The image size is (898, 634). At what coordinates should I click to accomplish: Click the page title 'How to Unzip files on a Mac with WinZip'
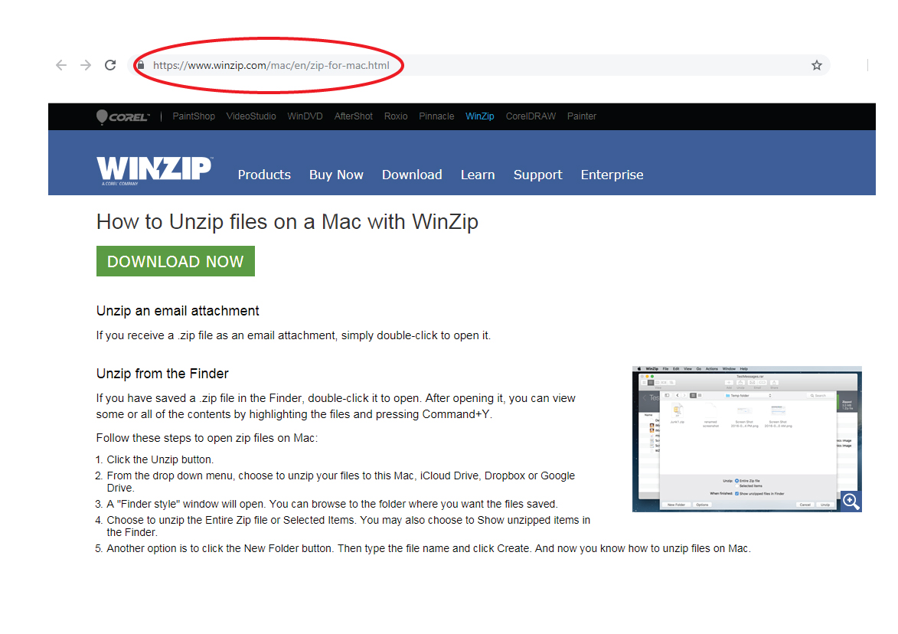pyautogui.click(x=287, y=222)
